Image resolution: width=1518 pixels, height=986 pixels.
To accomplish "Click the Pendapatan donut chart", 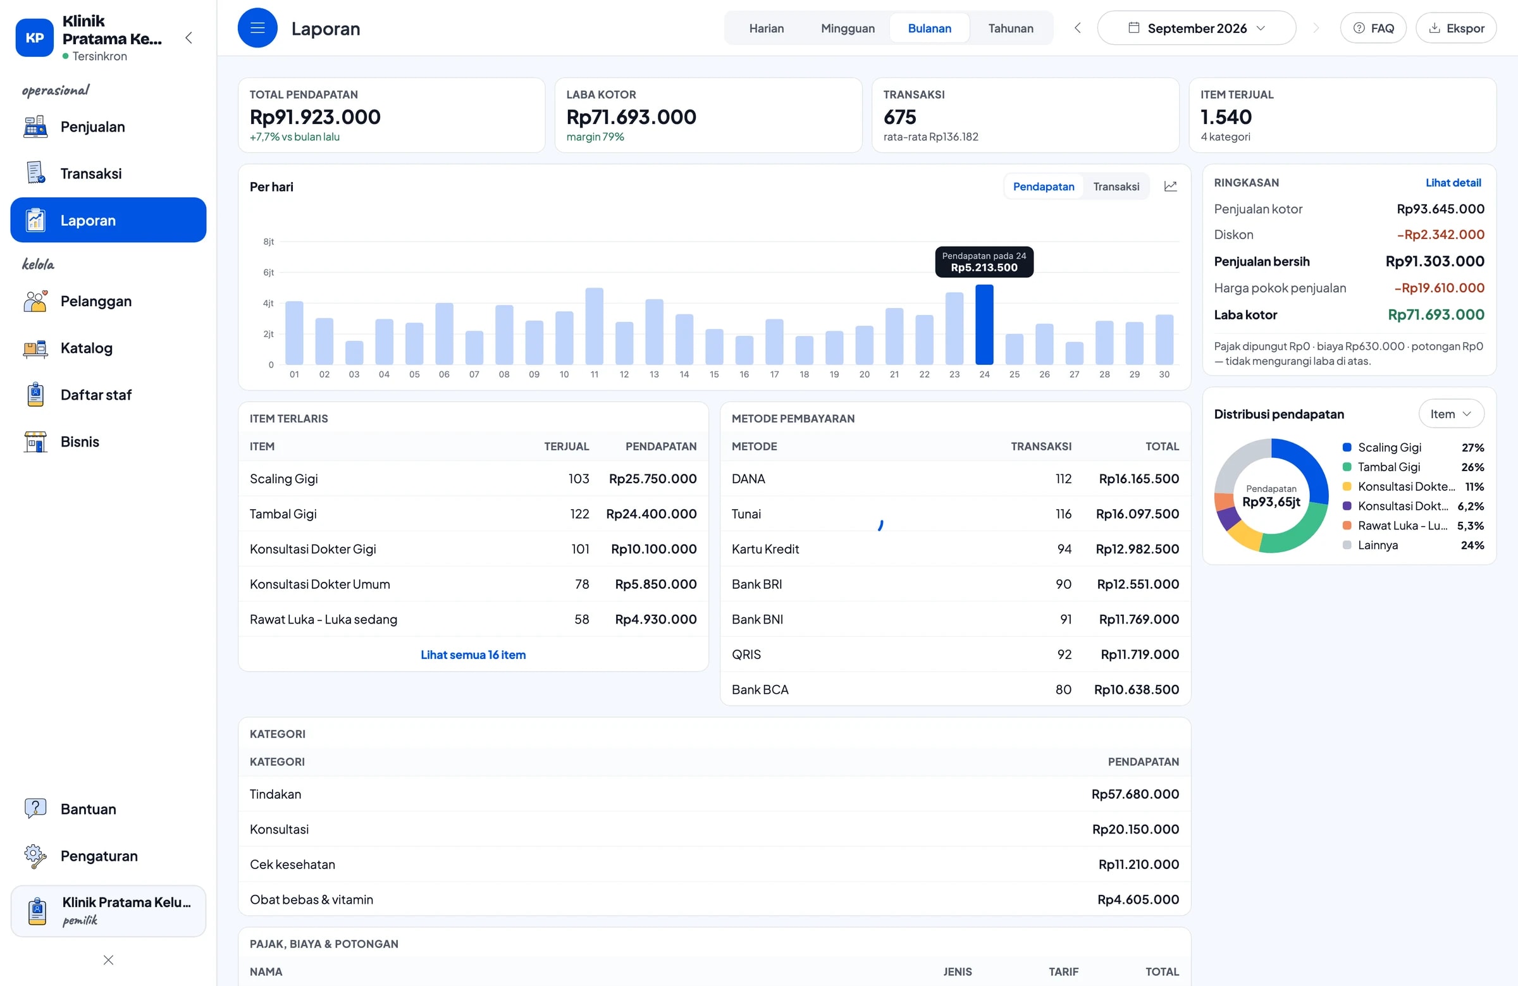I will 1271,496.
